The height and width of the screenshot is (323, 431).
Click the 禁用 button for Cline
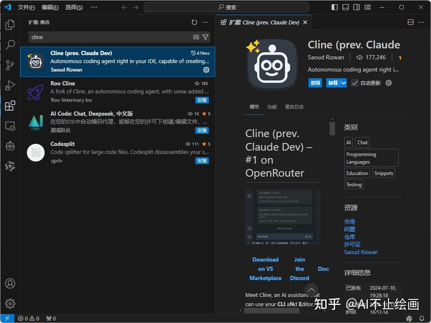[x=315, y=83]
